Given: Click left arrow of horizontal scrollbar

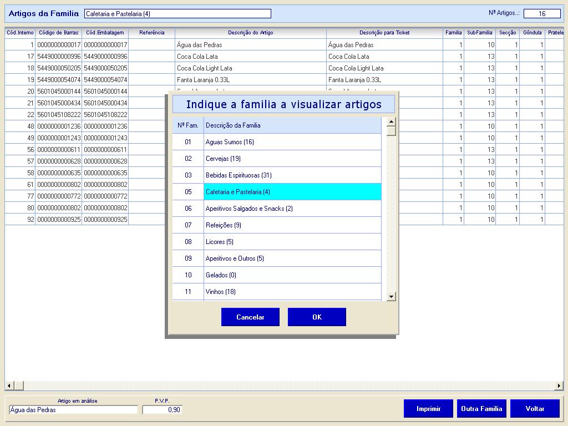Looking at the screenshot, I should pos(9,386).
